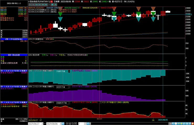Select the 60-minute timeframe button
The image size is (194, 125).
point(46,4)
